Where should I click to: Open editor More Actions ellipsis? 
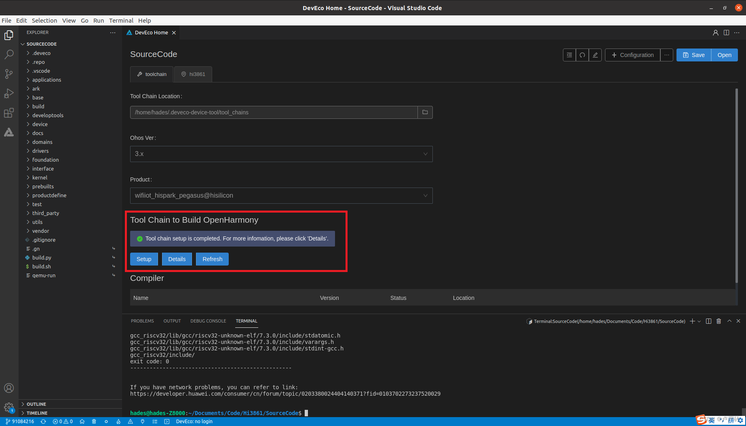[737, 33]
